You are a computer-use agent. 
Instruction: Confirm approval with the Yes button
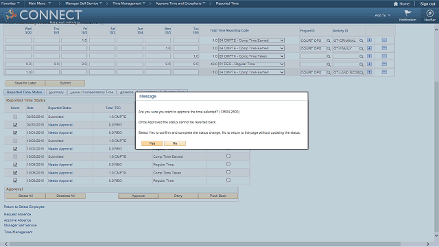click(152, 143)
